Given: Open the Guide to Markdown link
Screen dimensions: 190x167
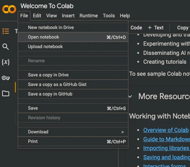Looking at the screenshot, I should click(167, 139).
